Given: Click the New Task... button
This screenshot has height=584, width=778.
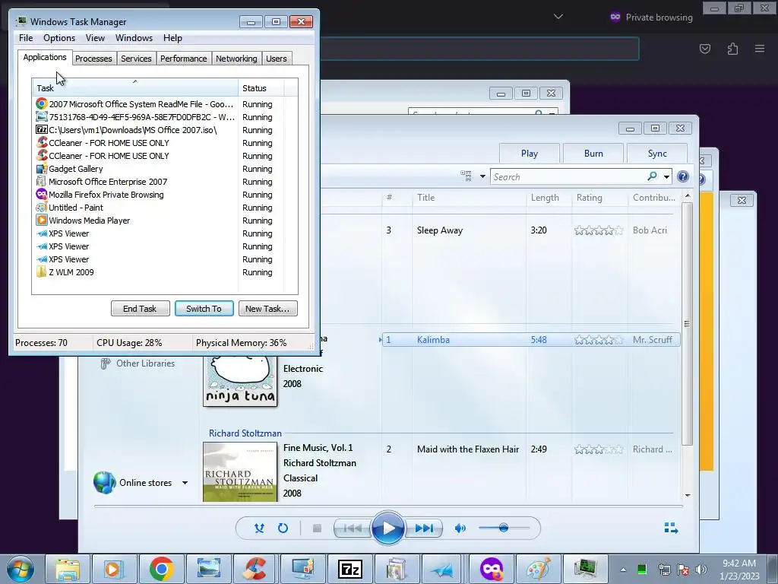Looking at the screenshot, I should 267,309.
